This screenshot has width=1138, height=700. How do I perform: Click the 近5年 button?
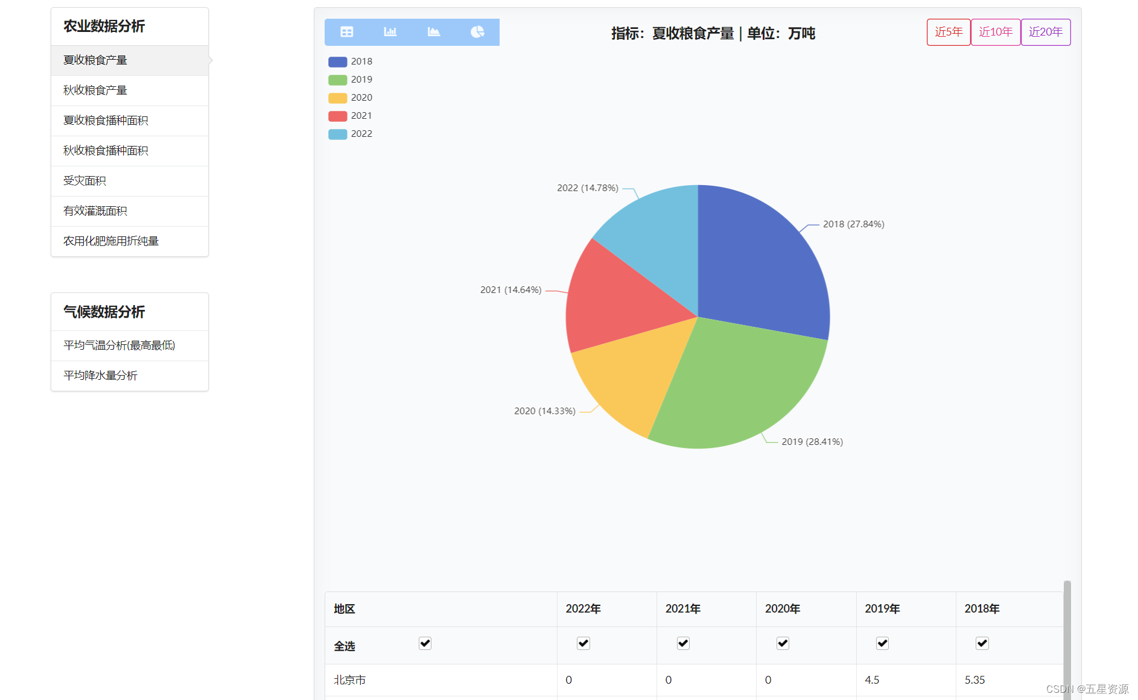click(x=949, y=32)
